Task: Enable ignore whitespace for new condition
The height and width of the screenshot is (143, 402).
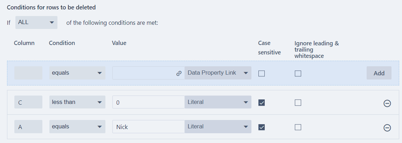Action: click(298, 73)
